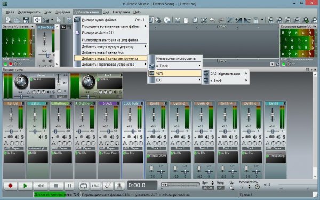Click the metronome icon in transport bar
This screenshot has width=320, height=200.
[119, 186]
